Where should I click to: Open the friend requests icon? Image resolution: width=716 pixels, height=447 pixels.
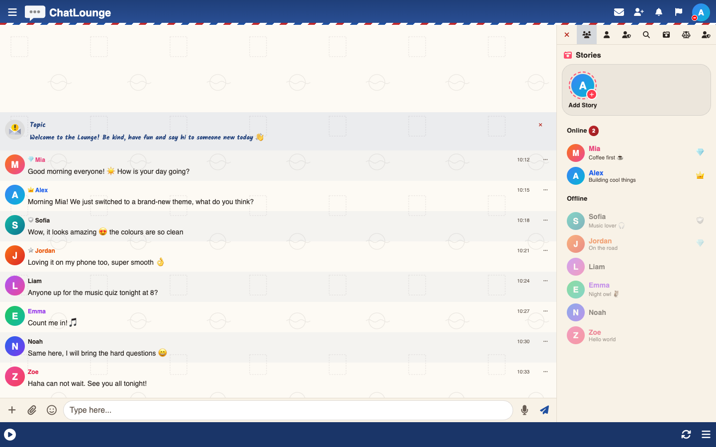pos(639,12)
